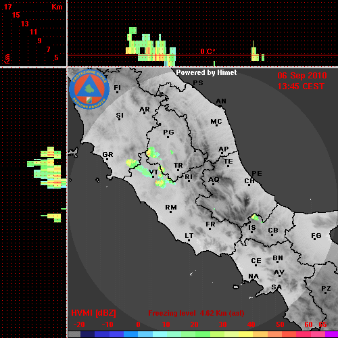Click the 'Freezing level 4.62 Km (asl)' text
Image resolution: width=338 pixels, height=338 pixels.
point(196,313)
